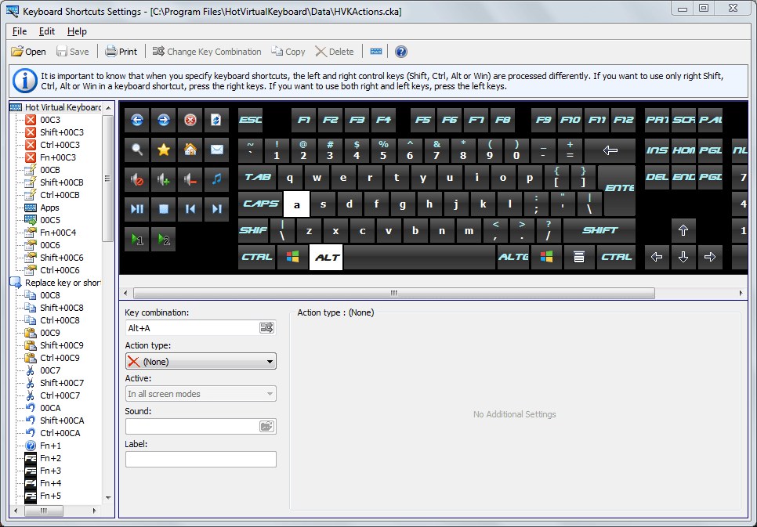Click the browse sound file folder icon
Screen dimensions: 757x527
(266, 426)
